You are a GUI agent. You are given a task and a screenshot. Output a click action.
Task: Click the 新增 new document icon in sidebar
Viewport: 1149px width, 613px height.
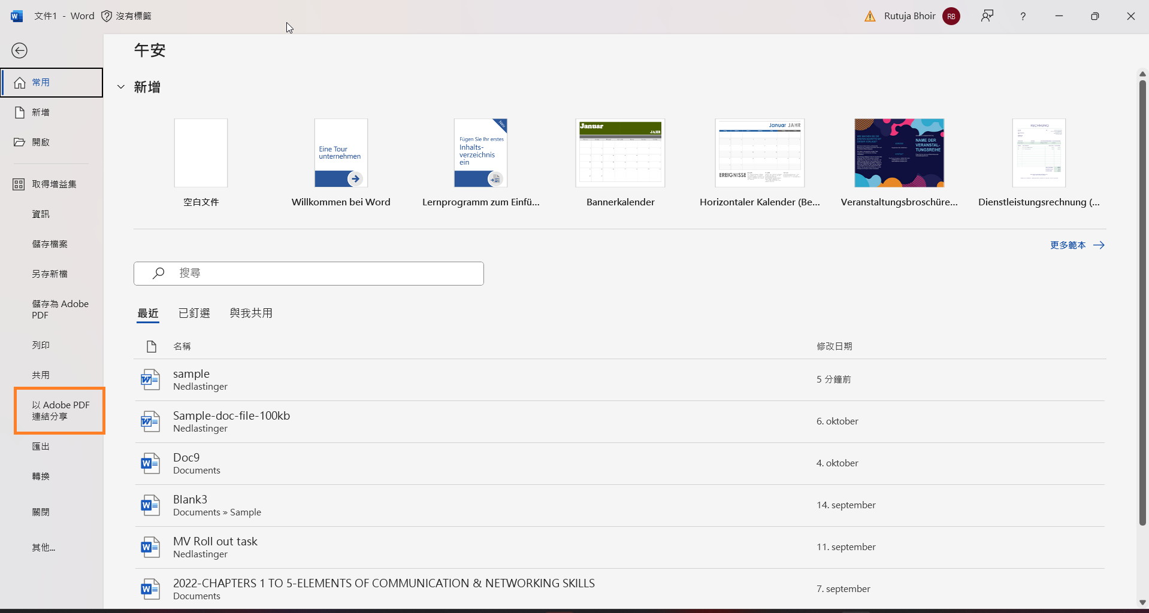tap(20, 113)
